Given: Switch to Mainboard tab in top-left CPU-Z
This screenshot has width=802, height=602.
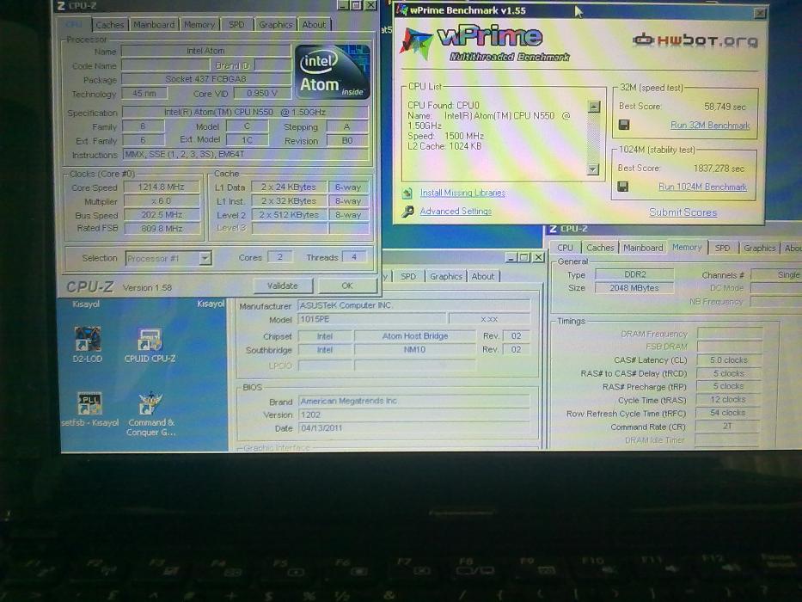Looking at the screenshot, I should point(154,24).
